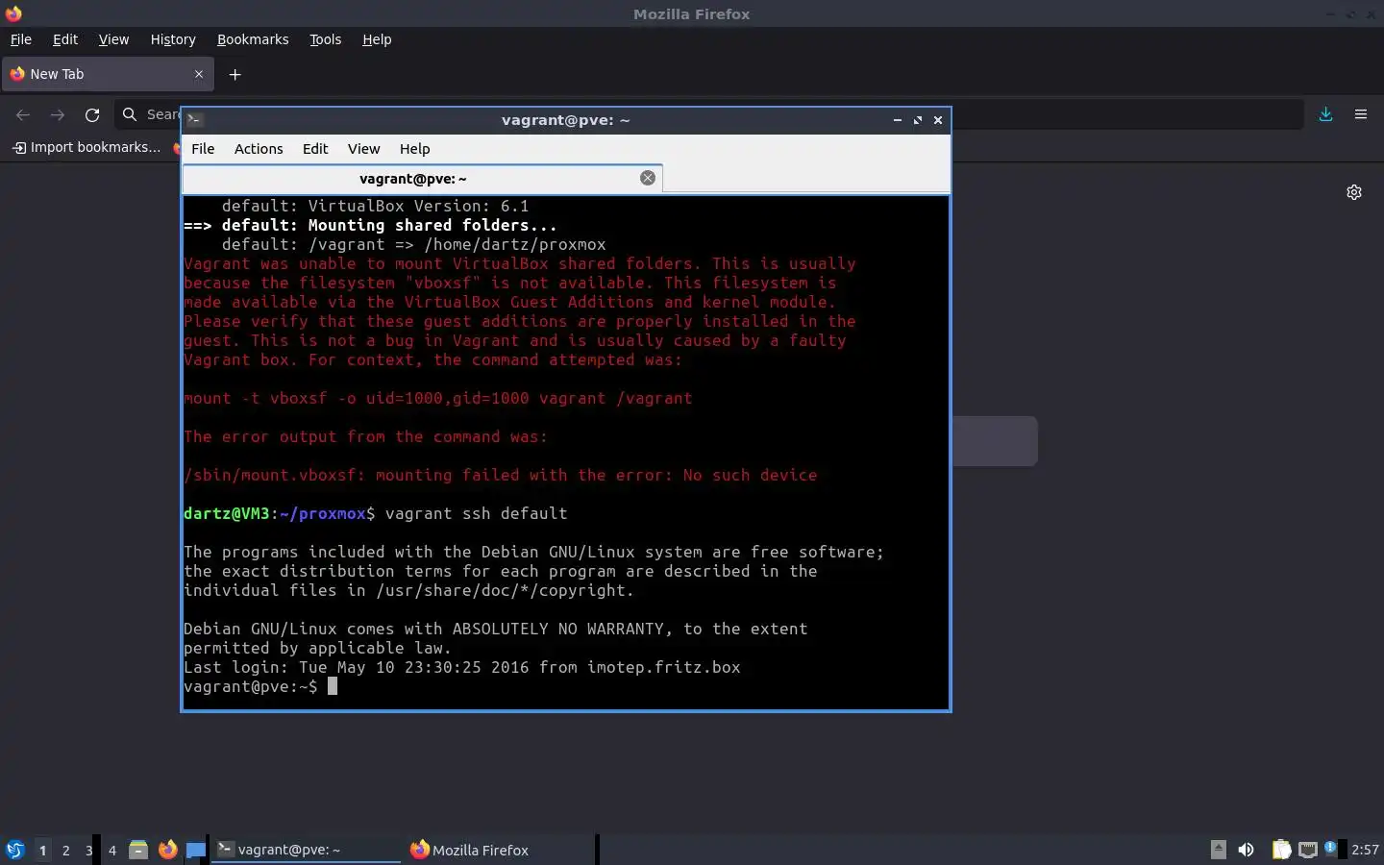1384x865 pixels.
Task: Open the Lubuntu start menu icon
Action: tap(14, 850)
